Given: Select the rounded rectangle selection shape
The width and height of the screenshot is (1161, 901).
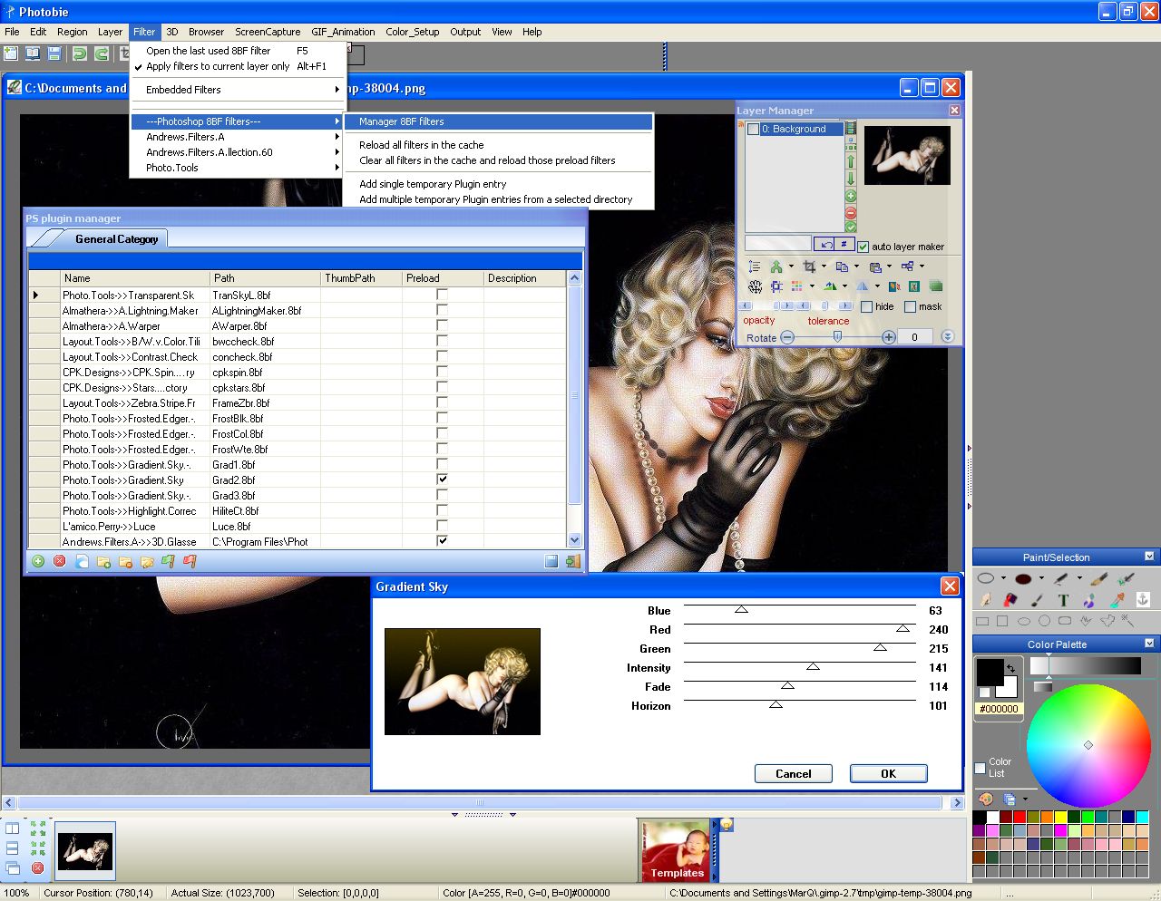Looking at the screenshot, I should [1065, 621].
